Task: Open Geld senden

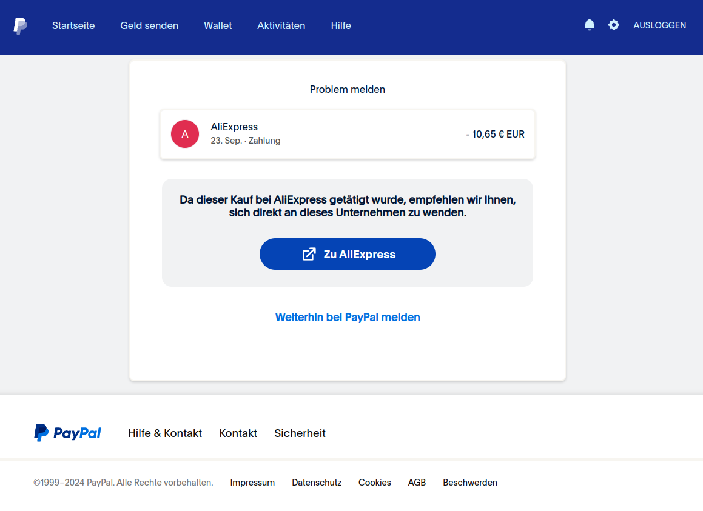Action: tap(149, 25)
